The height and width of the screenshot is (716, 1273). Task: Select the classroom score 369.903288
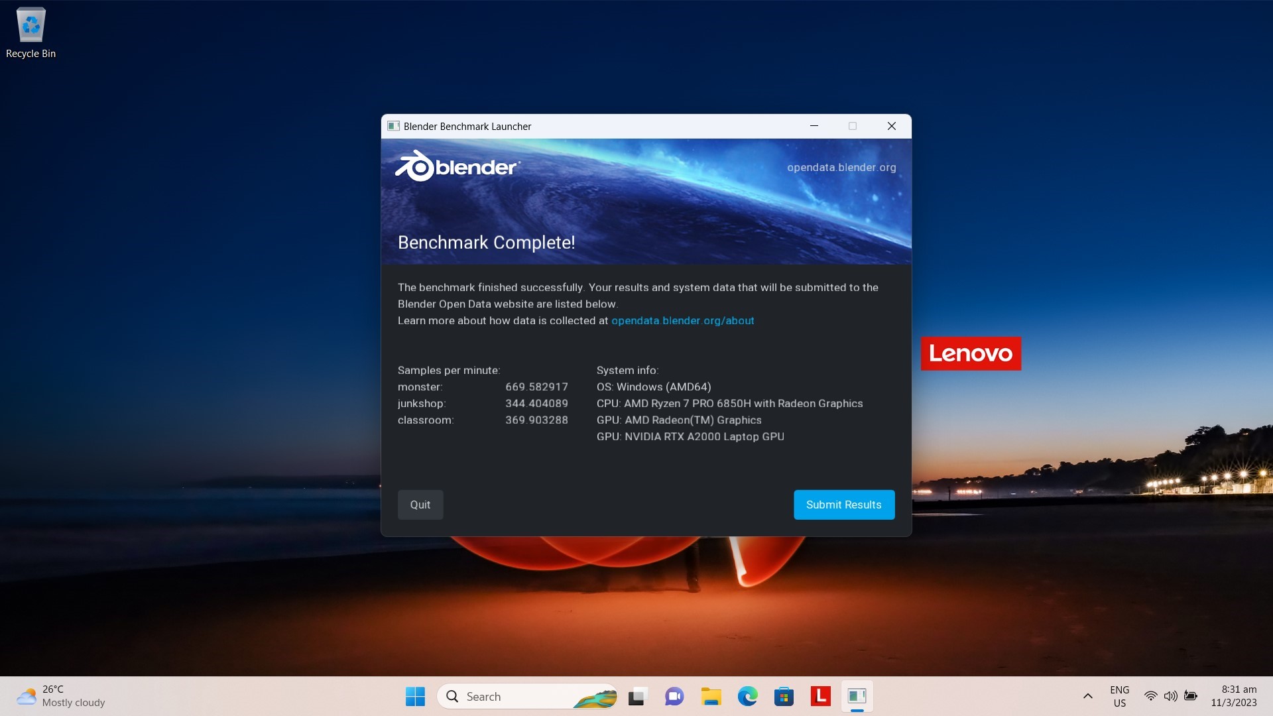pos(536,420)
